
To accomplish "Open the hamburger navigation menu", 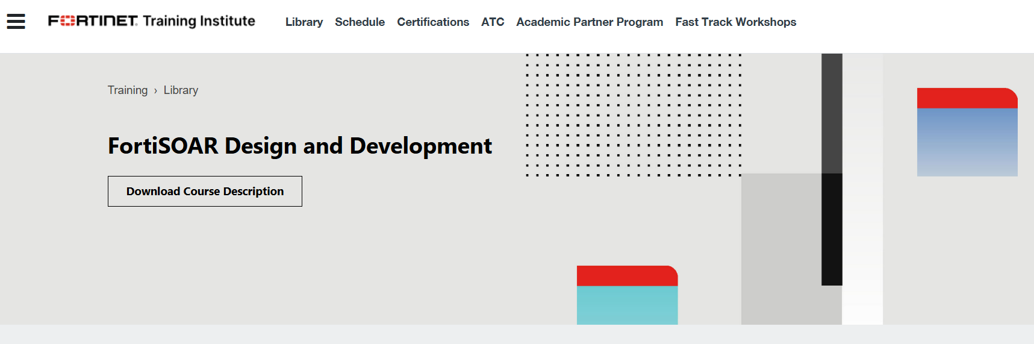I will click(16, 22).
